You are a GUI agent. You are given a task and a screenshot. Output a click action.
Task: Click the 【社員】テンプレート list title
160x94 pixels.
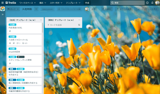[x=22, y=20]
